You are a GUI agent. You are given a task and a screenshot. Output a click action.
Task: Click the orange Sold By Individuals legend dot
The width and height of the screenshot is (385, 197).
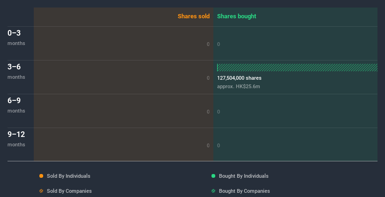41,176
